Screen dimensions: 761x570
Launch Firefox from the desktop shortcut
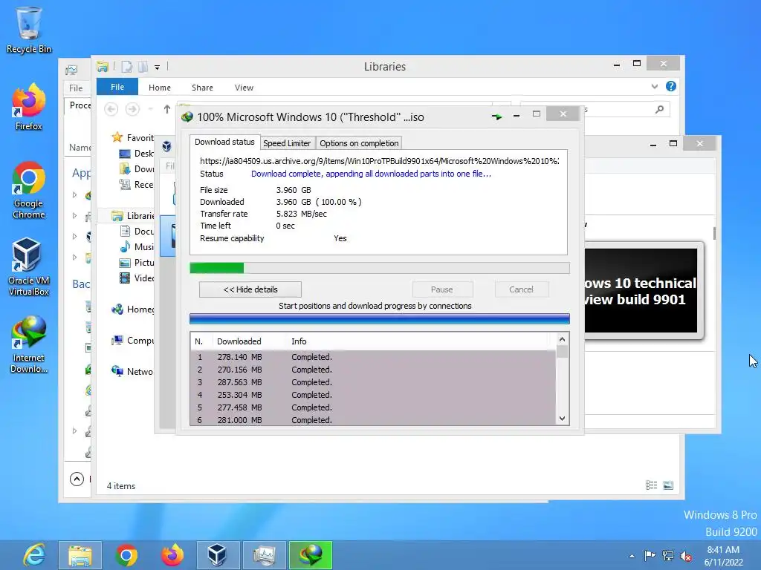click(x=29, y=107)
